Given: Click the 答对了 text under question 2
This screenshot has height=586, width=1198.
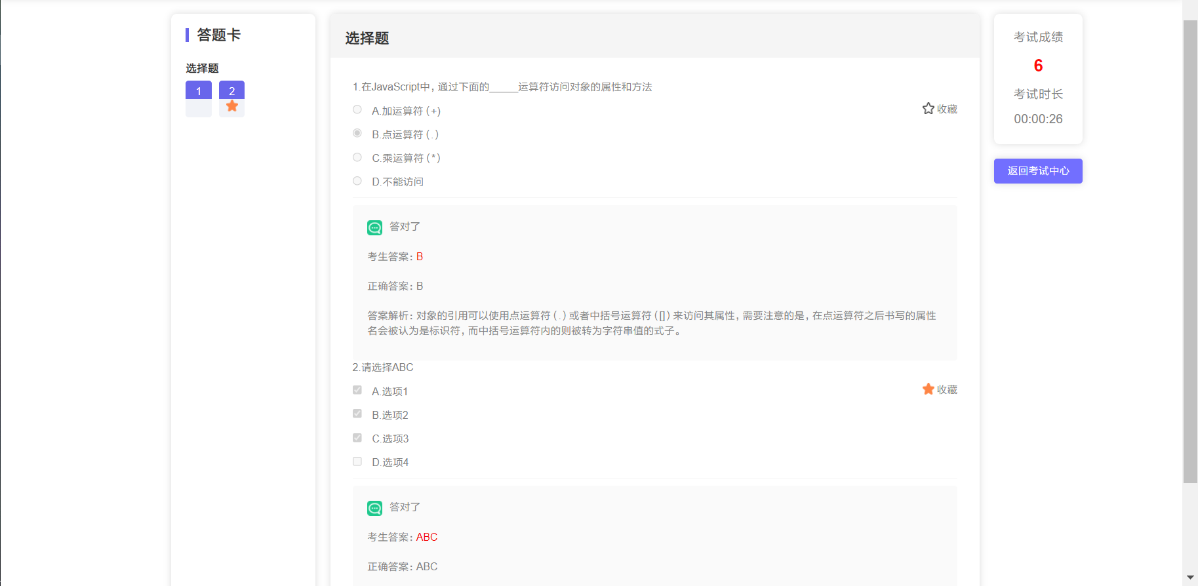Looking at the screenshot, I should 405,507.
